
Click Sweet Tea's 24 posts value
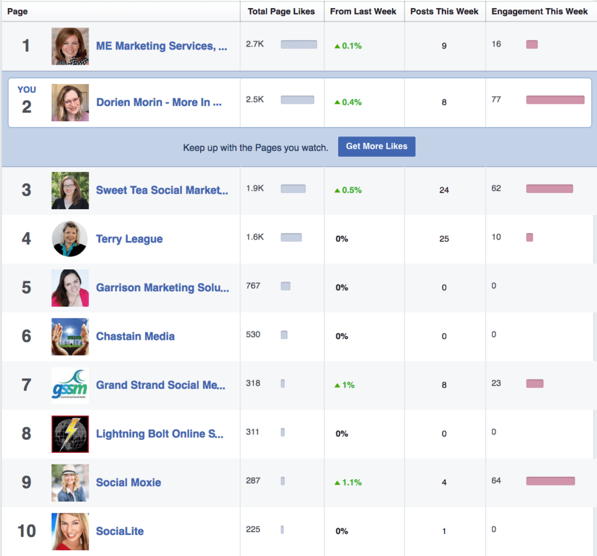point(444,190)
